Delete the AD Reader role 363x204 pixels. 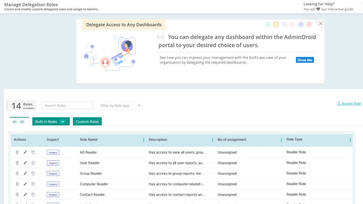(17, 152)
